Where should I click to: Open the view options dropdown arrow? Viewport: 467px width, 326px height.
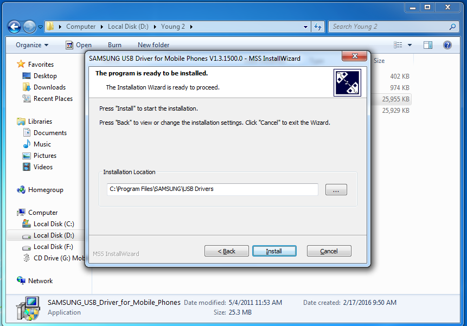coord(410,45)
